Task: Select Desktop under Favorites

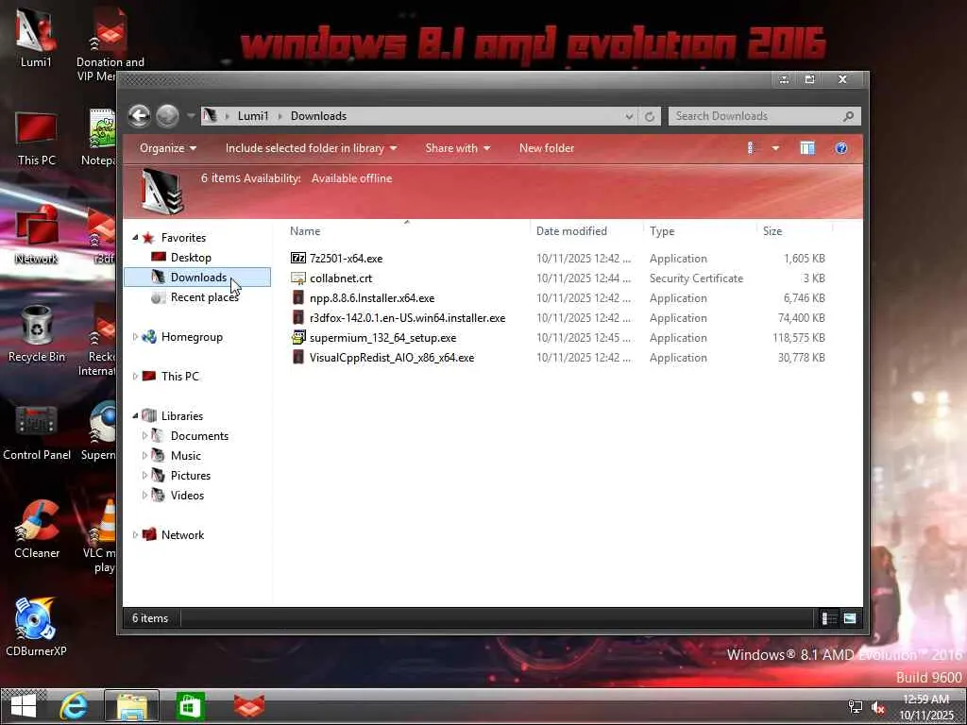Action: 191,257
